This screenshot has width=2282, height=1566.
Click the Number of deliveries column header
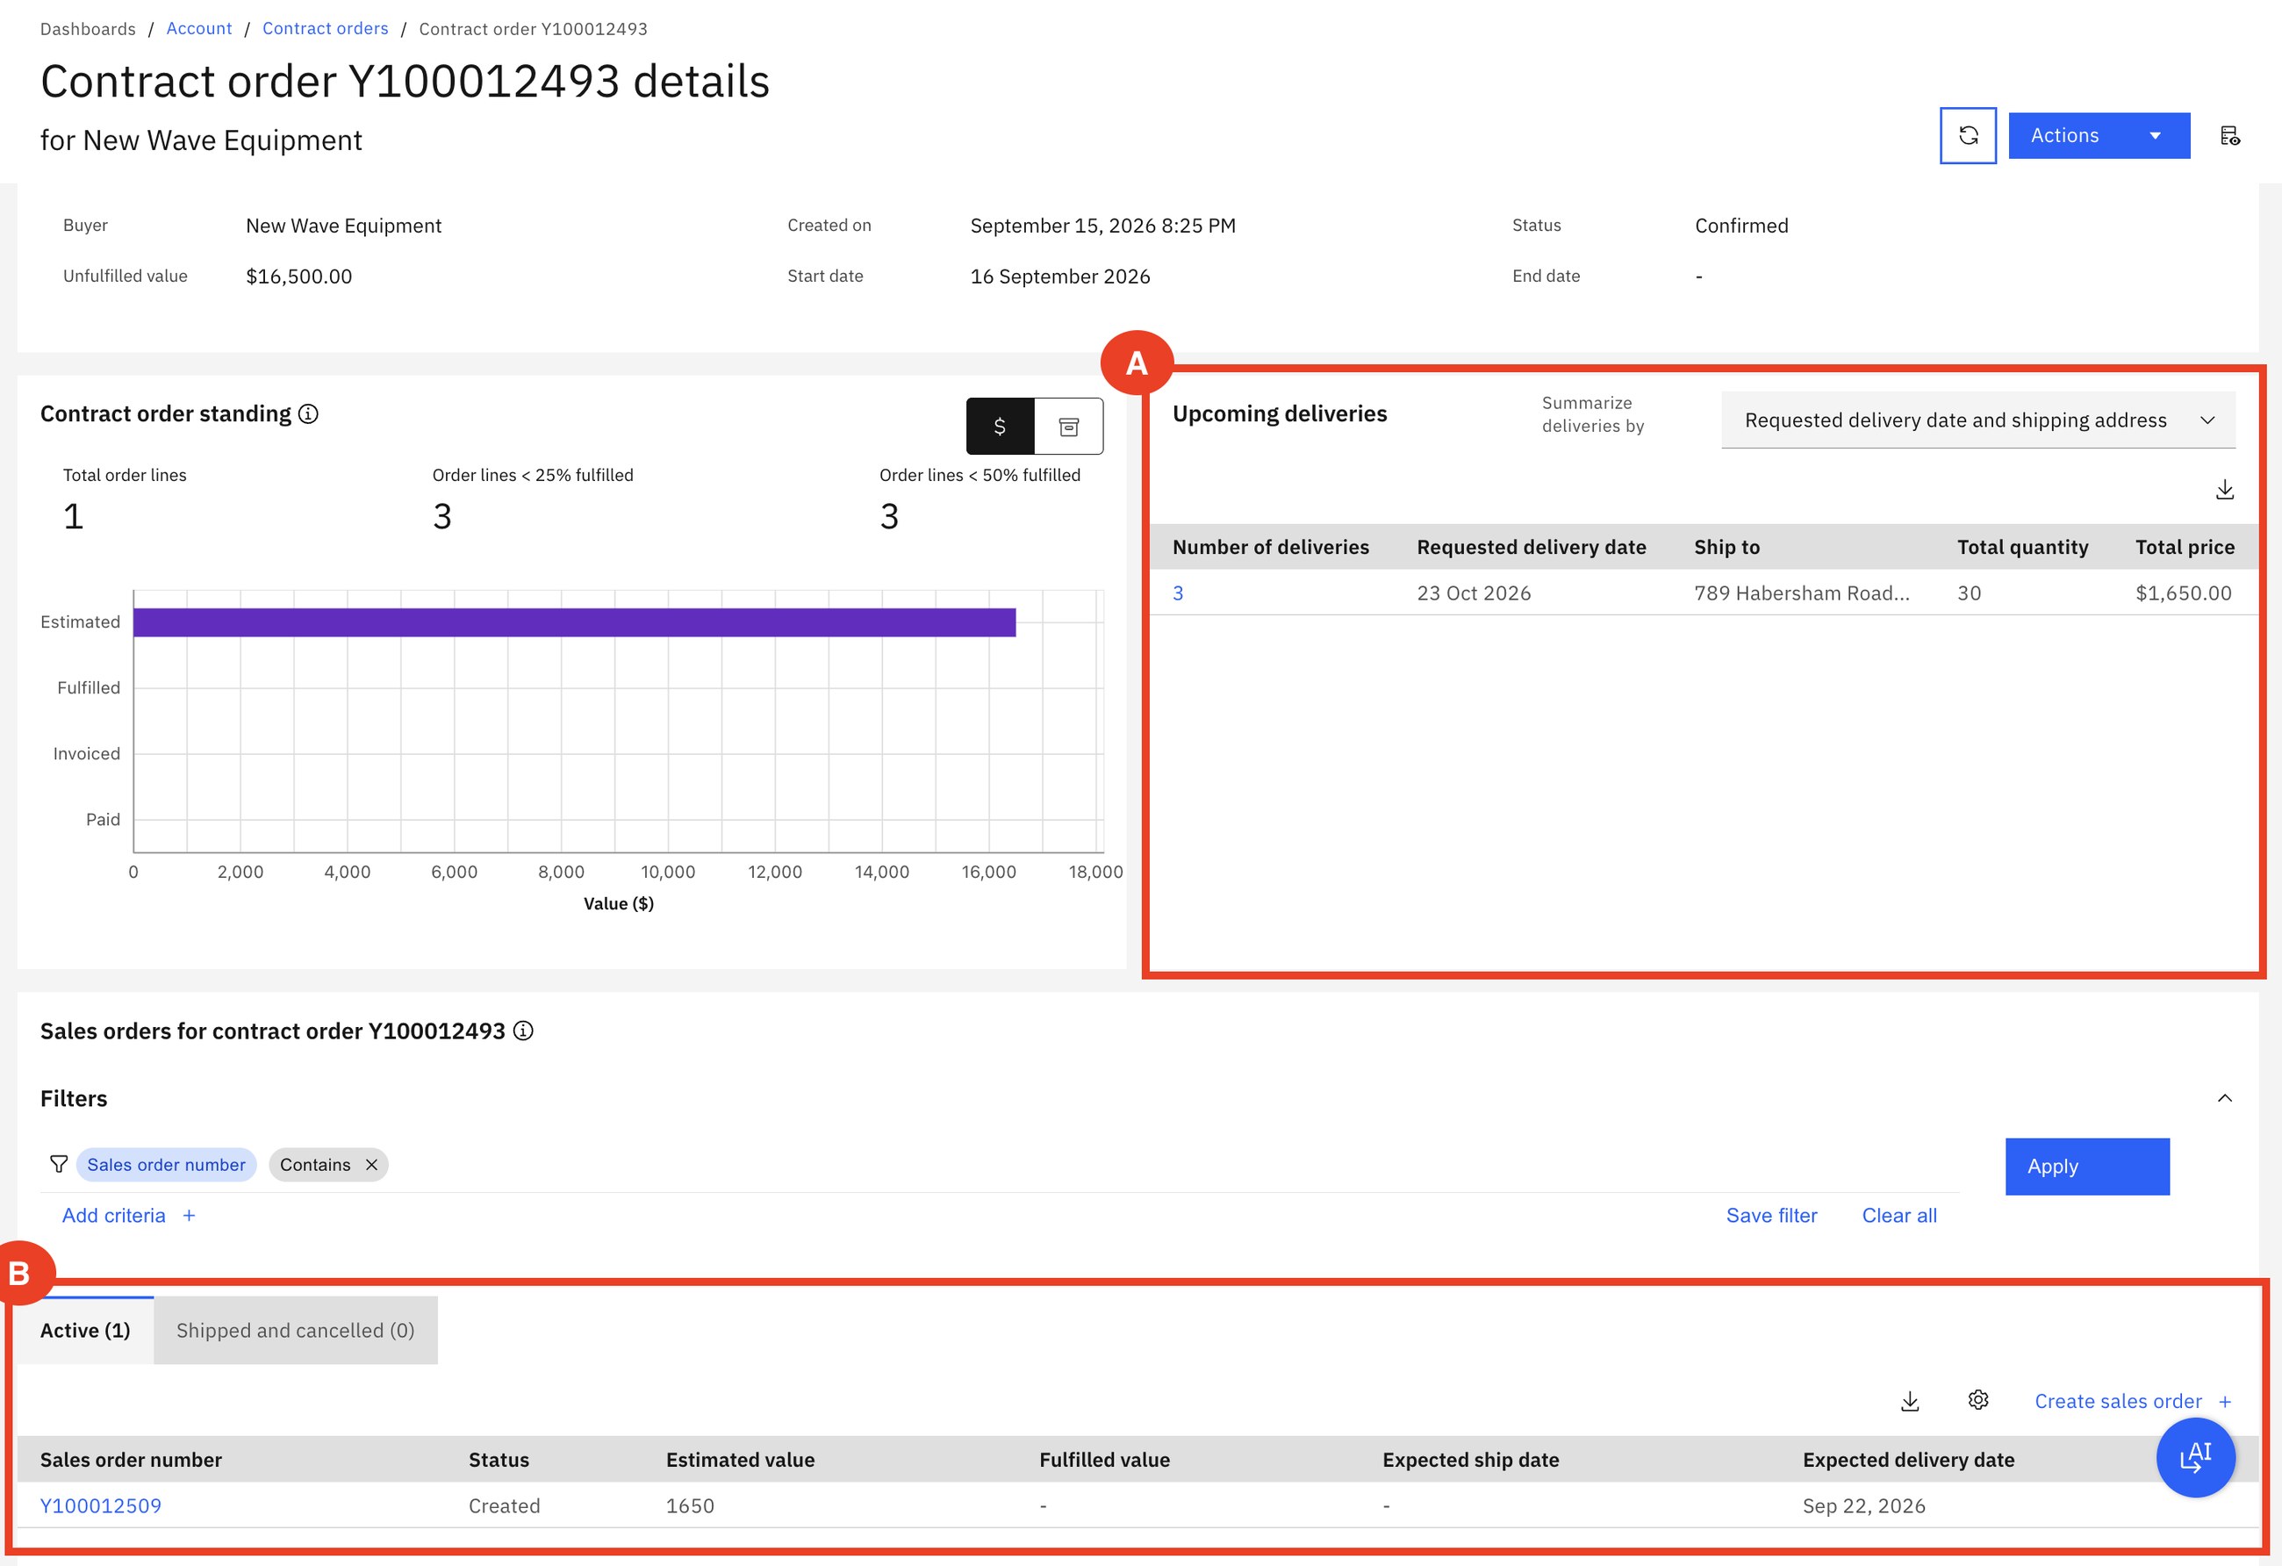click(1270, 547)
